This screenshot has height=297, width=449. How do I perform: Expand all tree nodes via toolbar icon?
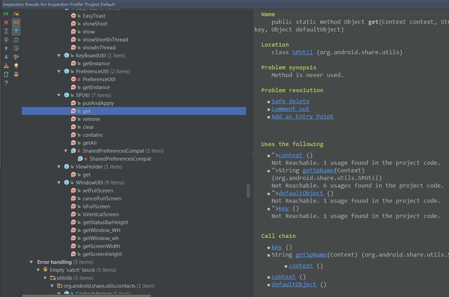pyautogui.click(x=6, y=31)
